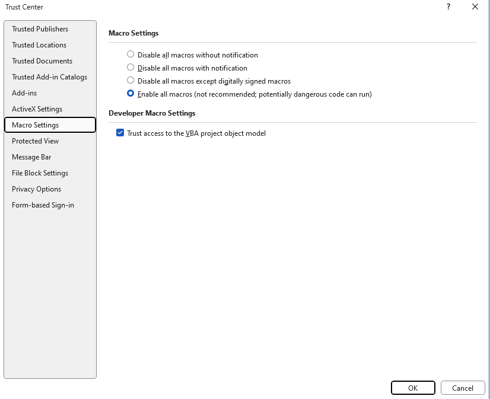Close the Trust Center dialog
490x399 pixels.
(475, 7)
